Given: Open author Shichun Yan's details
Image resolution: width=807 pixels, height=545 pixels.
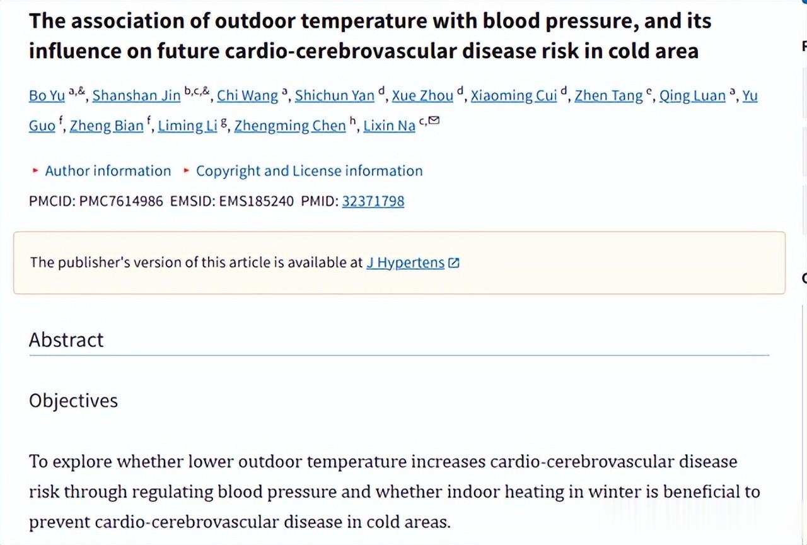Looking at the screenshot, I should click(335, 96).
